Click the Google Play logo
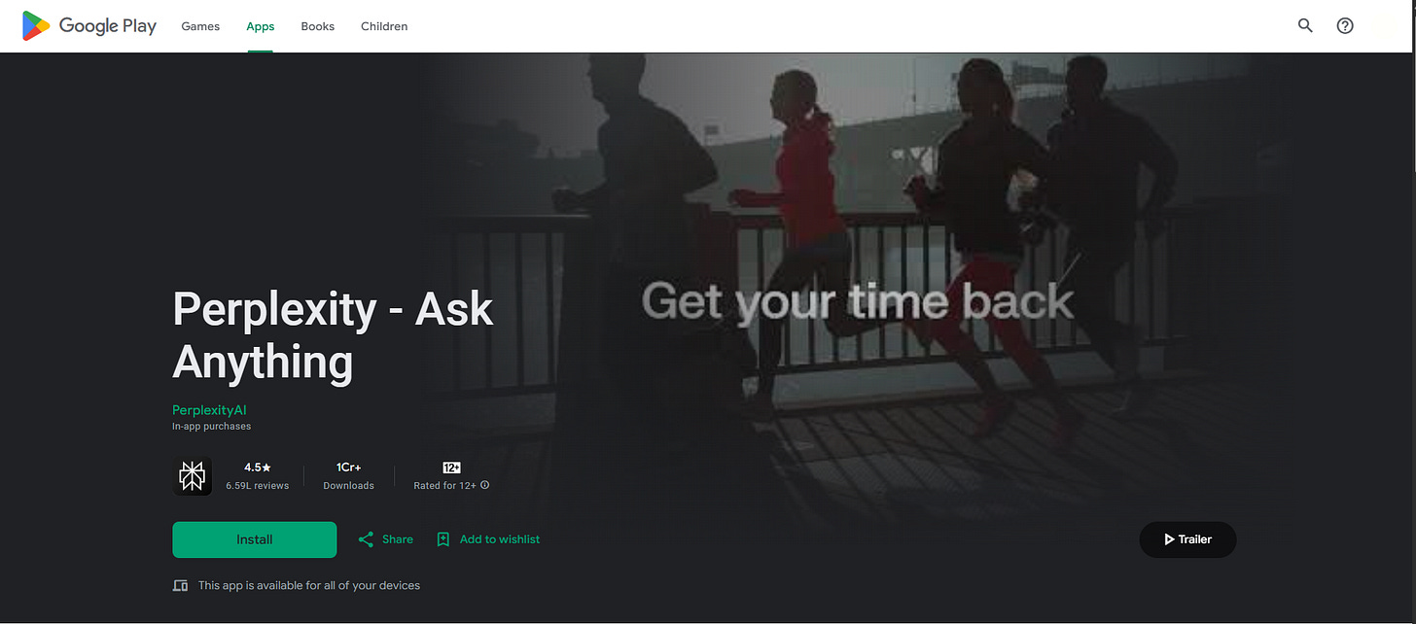The width and height of the screenshot is (1416, 624). (x=89, y=26)
